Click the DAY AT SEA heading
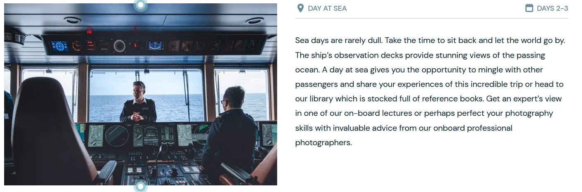Viewport: 582px width, 192px height. (327, 8)
